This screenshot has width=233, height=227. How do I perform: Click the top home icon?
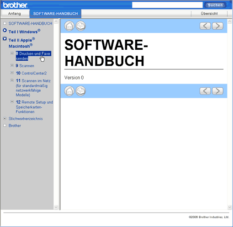69,26
